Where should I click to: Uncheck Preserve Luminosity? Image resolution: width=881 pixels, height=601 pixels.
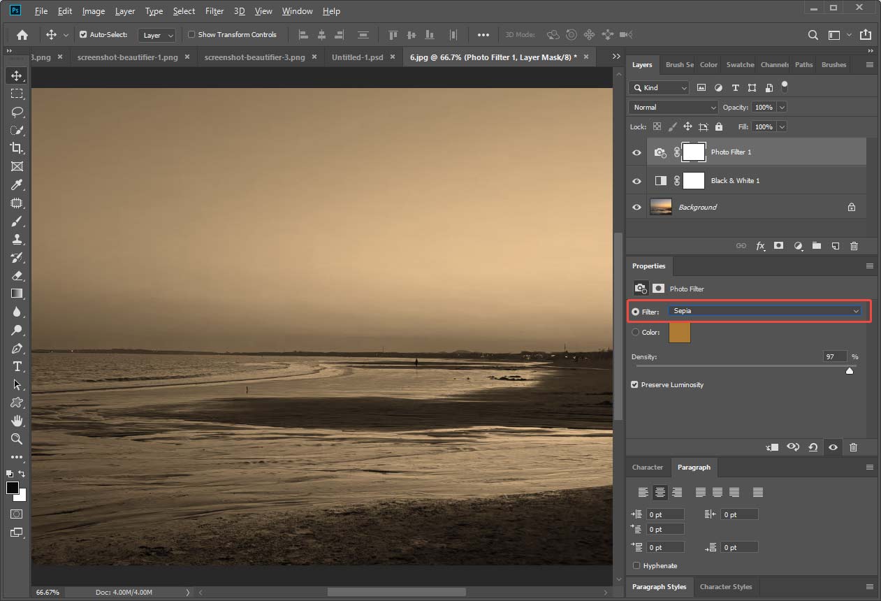pyautogui.click(x=634, y=384)
